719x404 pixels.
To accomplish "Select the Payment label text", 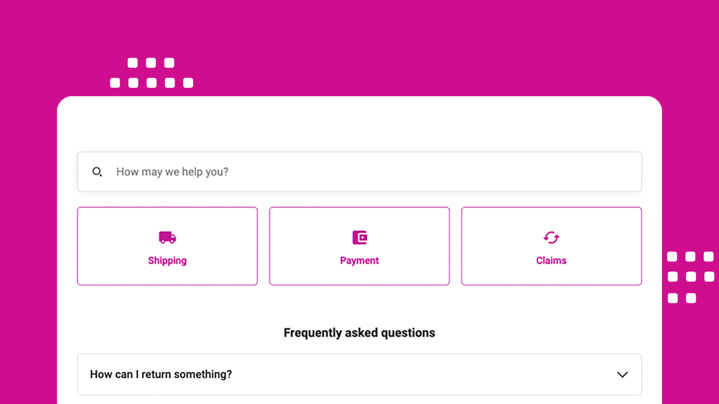I will pos(359,260).
